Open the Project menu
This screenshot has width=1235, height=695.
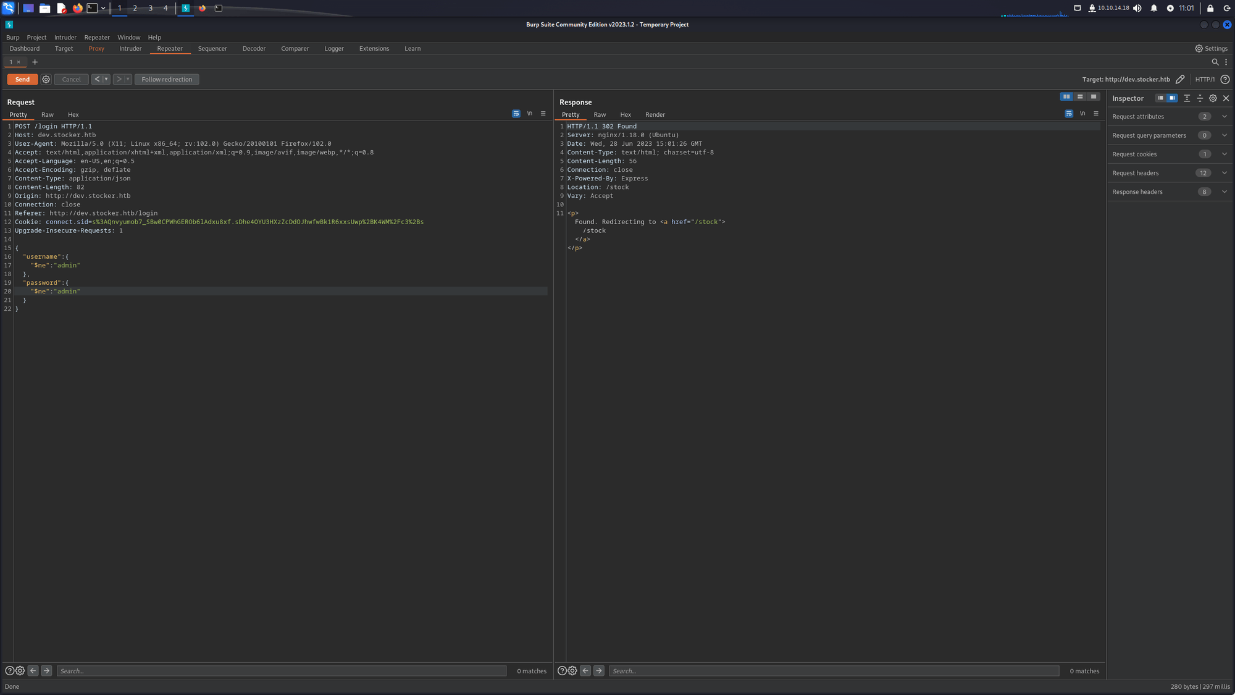pos(36,37)
